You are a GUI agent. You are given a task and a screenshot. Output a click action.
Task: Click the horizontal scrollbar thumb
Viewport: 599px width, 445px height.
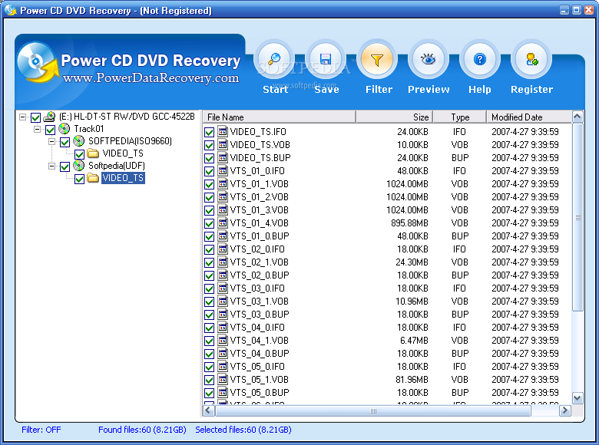tap(373, 410)
